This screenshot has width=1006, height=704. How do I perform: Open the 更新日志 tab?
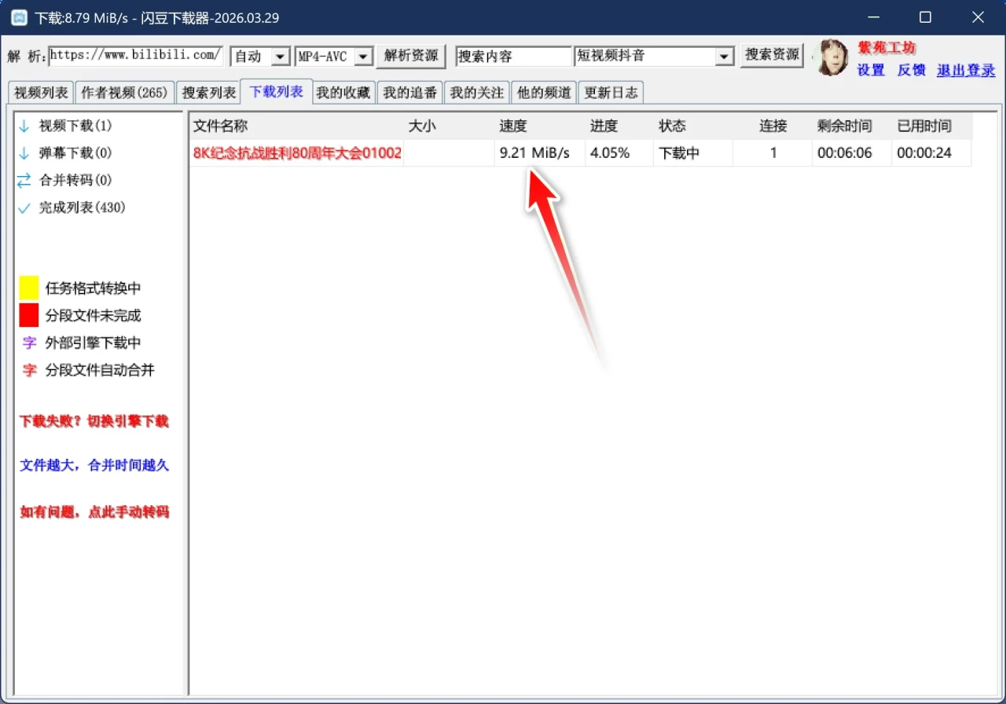click(611, 93)
